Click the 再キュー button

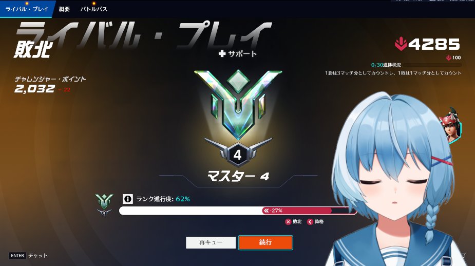pos(211,242)
